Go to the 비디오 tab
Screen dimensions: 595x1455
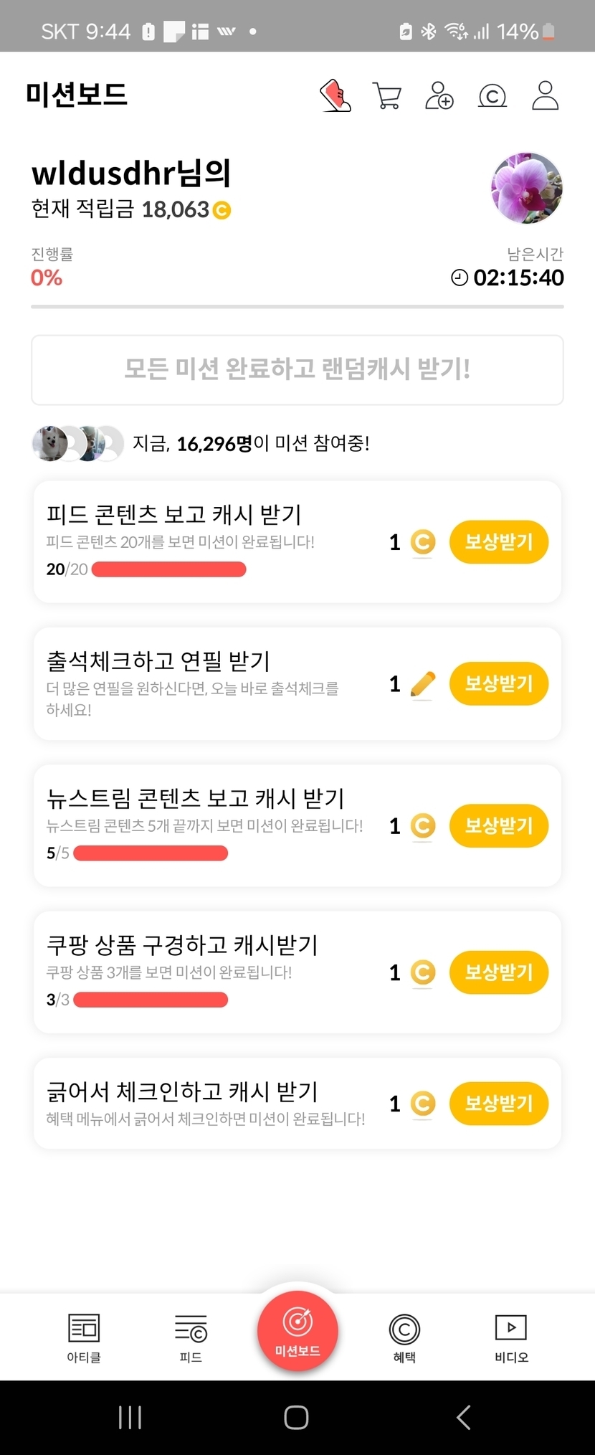tap(511, 1337)
